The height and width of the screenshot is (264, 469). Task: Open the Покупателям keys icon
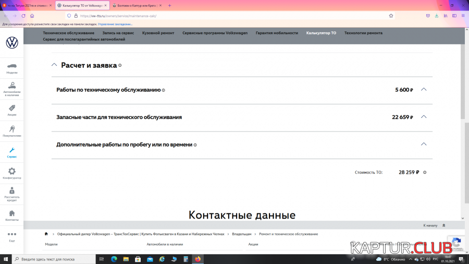(x=11, y=129)
